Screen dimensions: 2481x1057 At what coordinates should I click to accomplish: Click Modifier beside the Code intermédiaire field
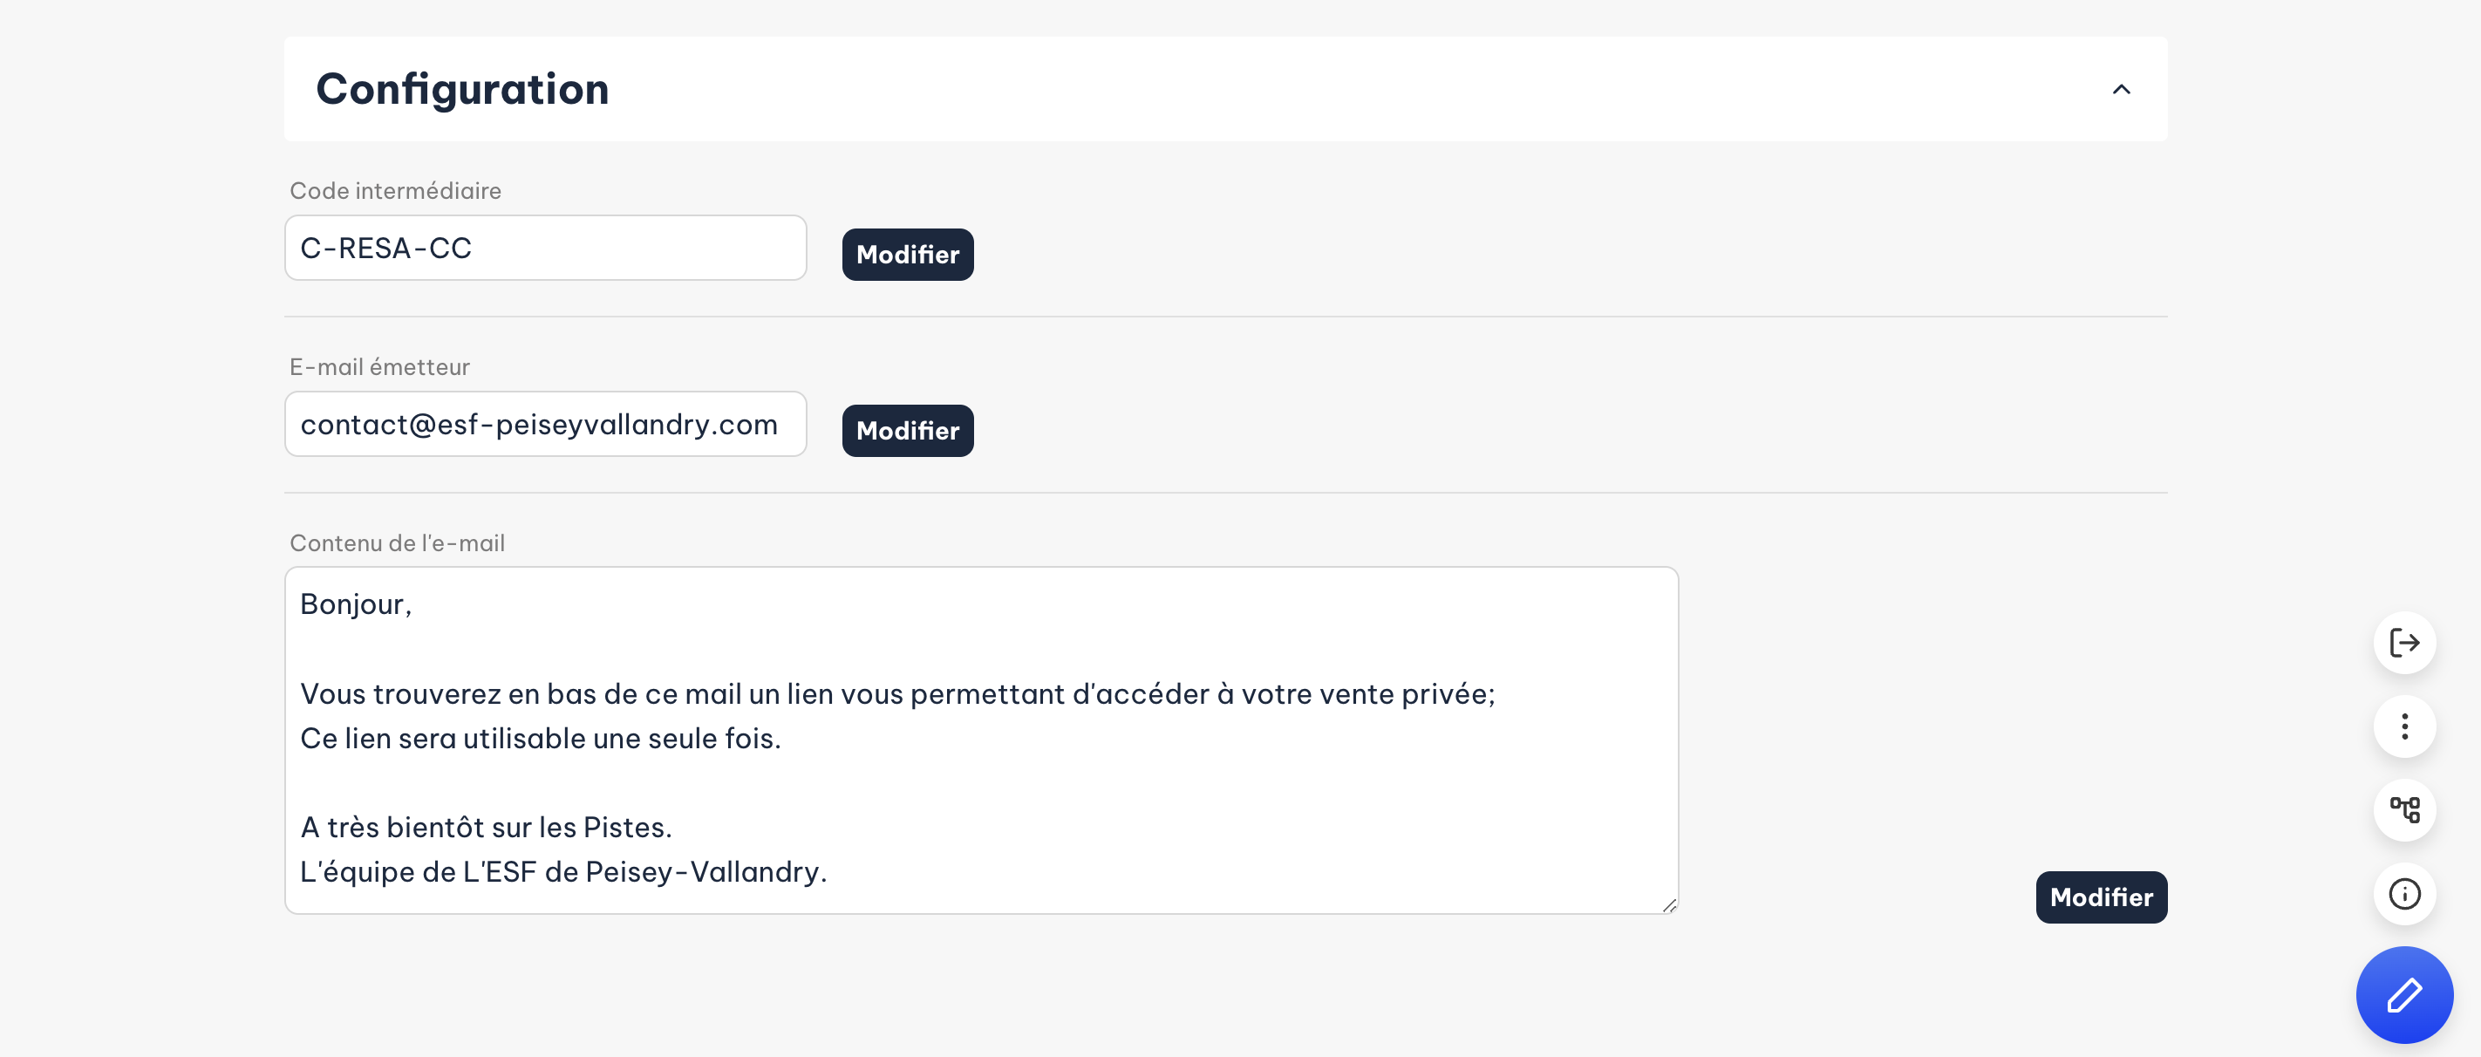(x=907, y=255)
